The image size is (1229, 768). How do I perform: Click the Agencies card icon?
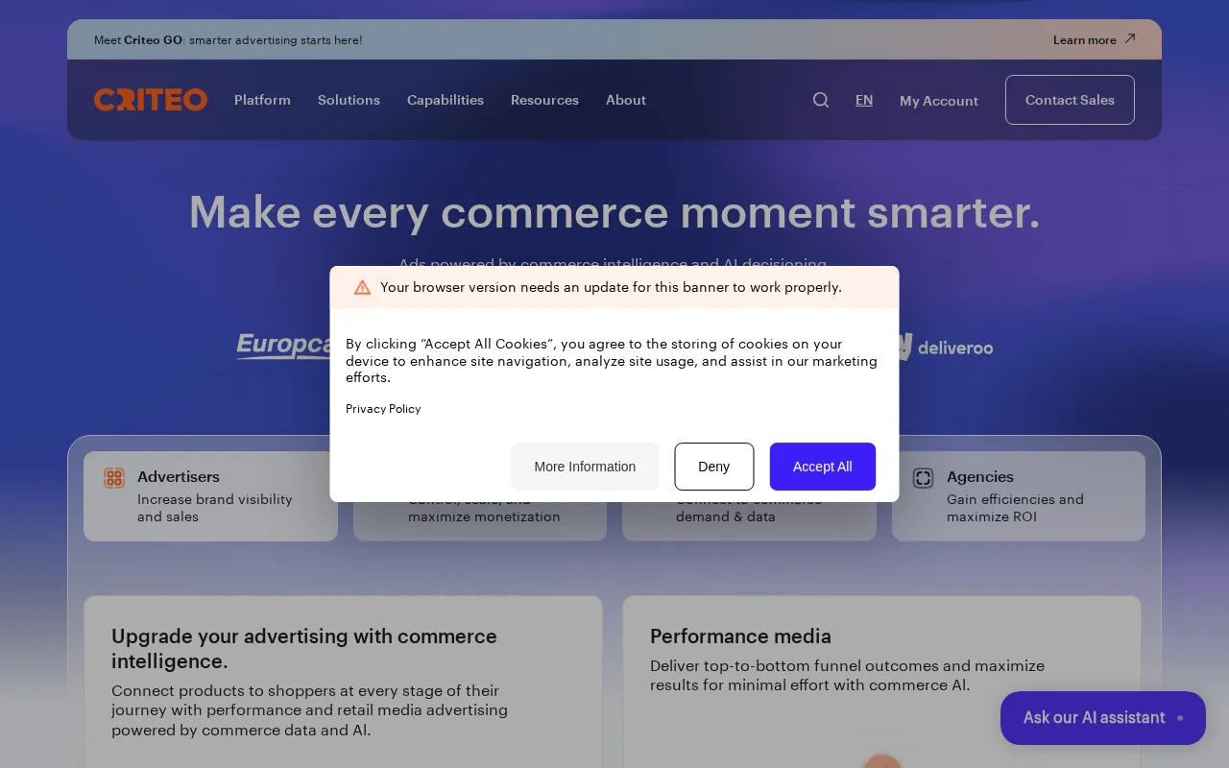click(923, 478)
